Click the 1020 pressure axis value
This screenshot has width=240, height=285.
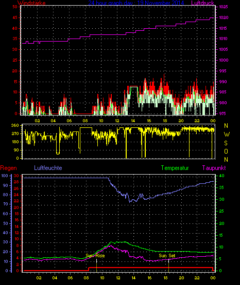[224, 17]
